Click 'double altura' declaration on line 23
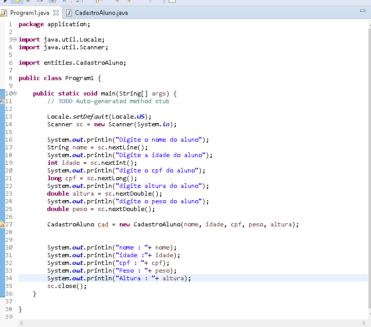Image resolution: width=371 pixels, height=327 pixels. tap(70, 194)
